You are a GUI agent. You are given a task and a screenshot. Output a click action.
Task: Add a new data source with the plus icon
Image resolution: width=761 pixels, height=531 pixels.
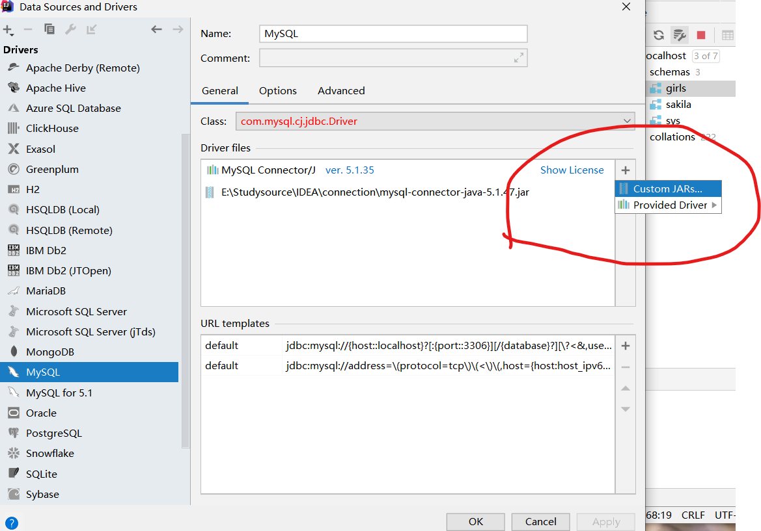(8, 29)
